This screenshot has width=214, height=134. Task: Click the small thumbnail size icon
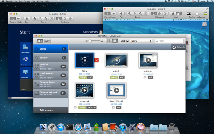(x=86, y=41)
